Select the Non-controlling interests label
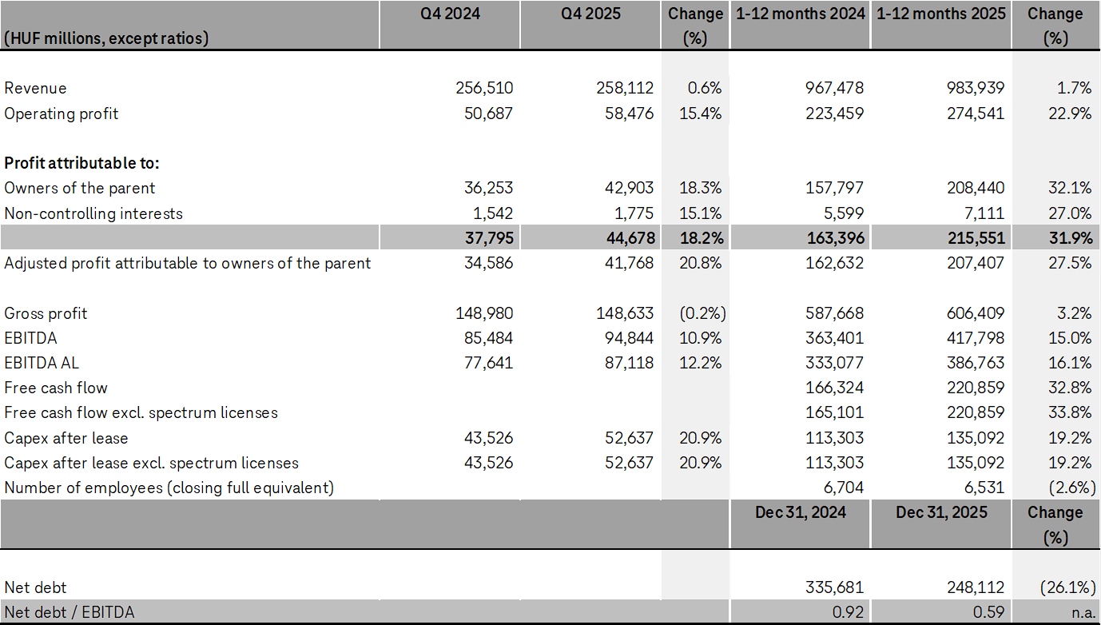1101x625 pixels. 91,213
